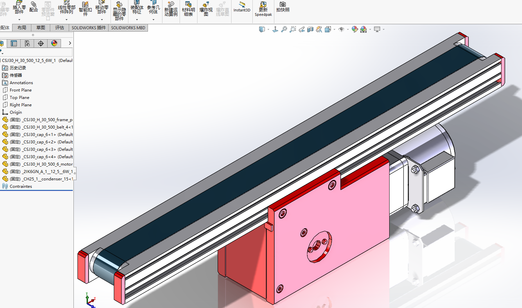Image resolution: width=522 pixels, height=308 pixels.
Task: Click the 材料明细表 bill of materials icon
Action: pos(188,8)
